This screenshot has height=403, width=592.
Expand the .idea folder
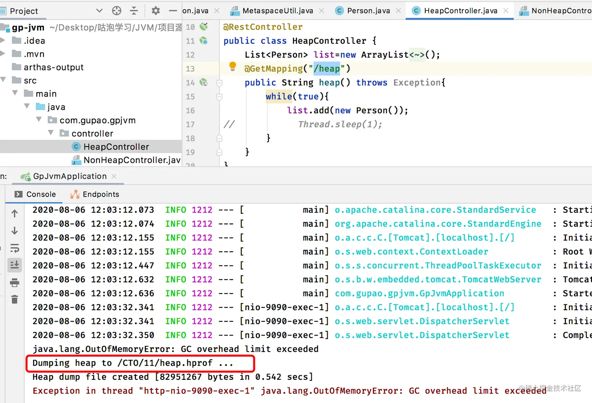[x=2, y=40]
